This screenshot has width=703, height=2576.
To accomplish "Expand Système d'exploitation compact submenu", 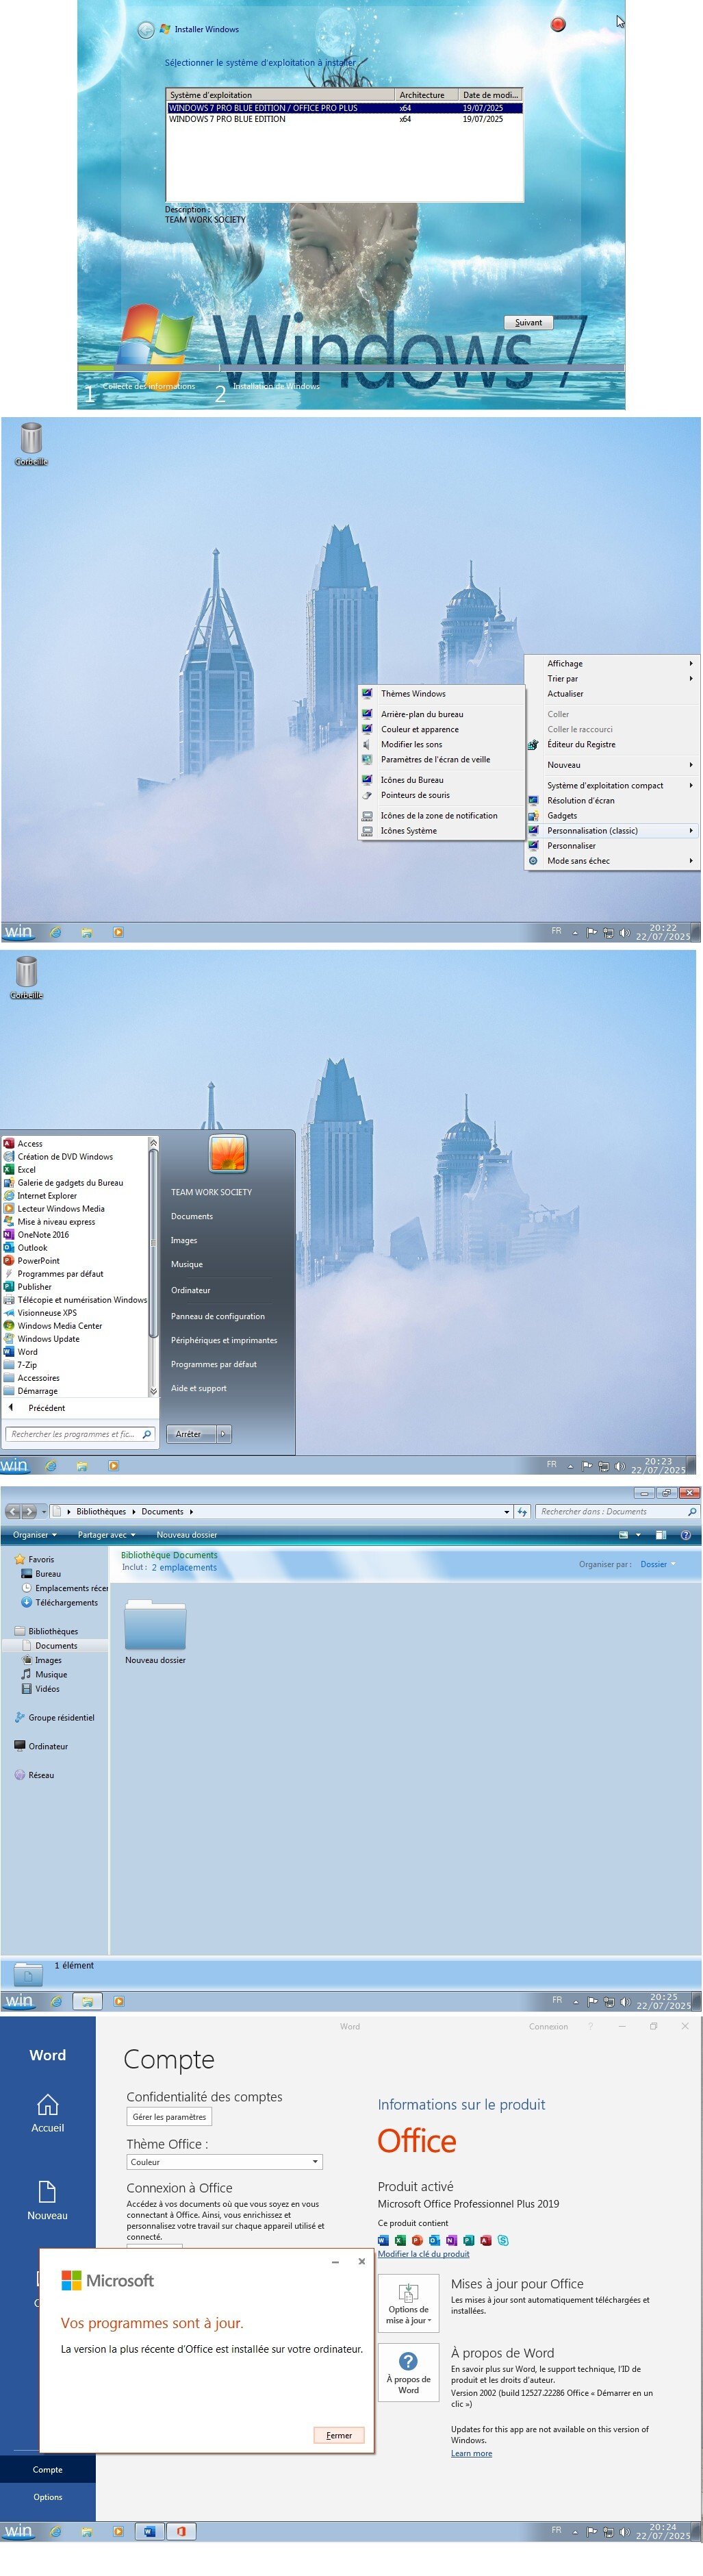I will coord(612,786).
